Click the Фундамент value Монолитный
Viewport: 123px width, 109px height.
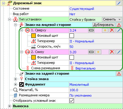click(x=79, y=85)
